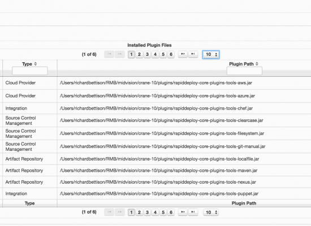
Task: Select the nexus.jar Artifact Repository row
Action: point(155,182)
